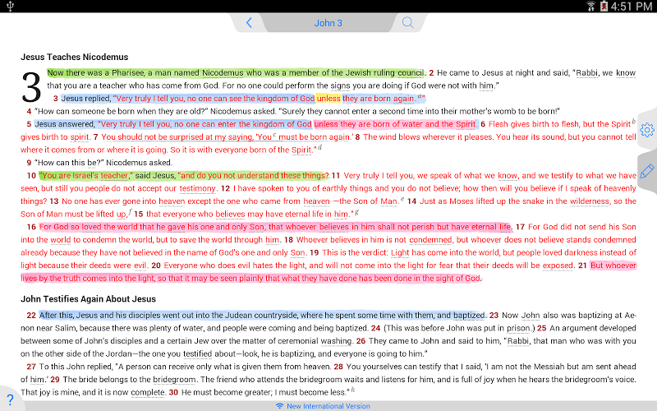Open footnote c after 'You' in verse 7
The height and width of the screenshot is (411, 657).
(275, 135)
